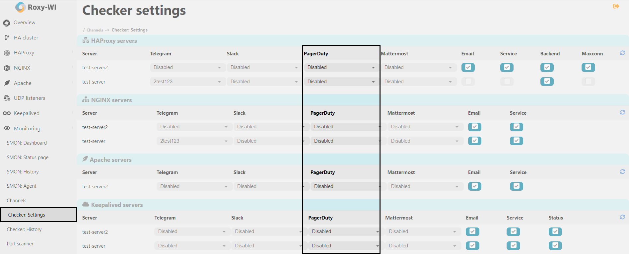
Task: Open HA cluster menu item
Action: pyautogui.click(x=26, y=38)
